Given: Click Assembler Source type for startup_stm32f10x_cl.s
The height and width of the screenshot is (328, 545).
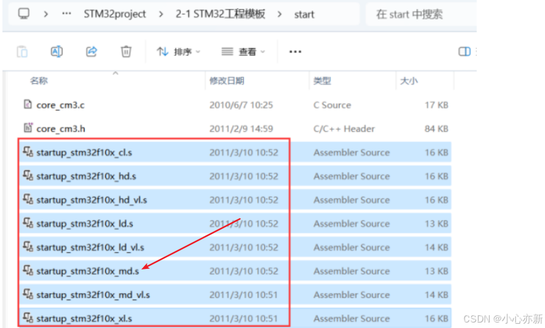Looking at the screenshot, I should 351,152.
